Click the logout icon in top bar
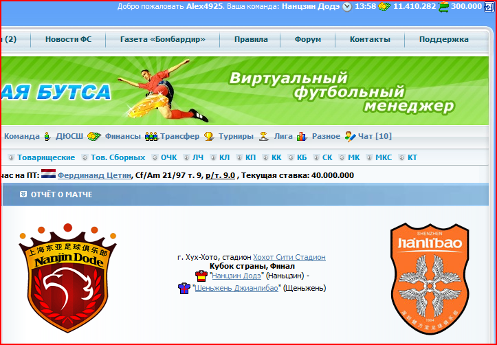 click(x=489, y=6)
